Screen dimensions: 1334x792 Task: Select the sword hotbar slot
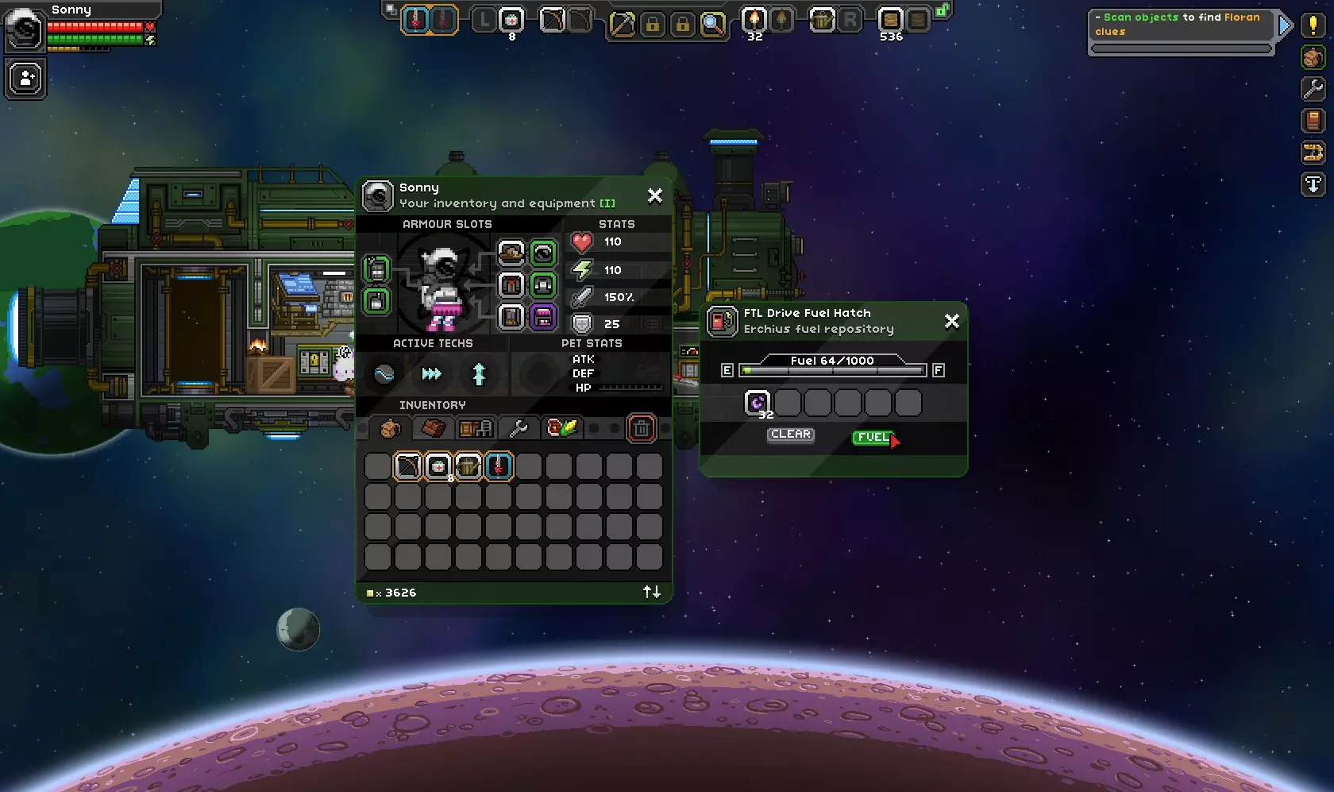click(x=415, y=20)
